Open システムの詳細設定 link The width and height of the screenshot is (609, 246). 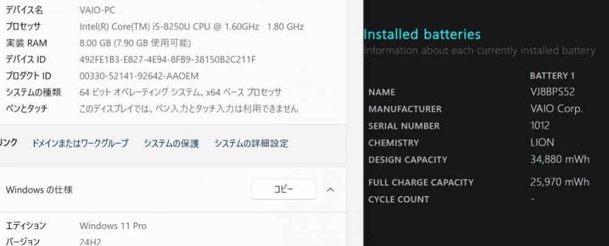[x=252, y=144]
